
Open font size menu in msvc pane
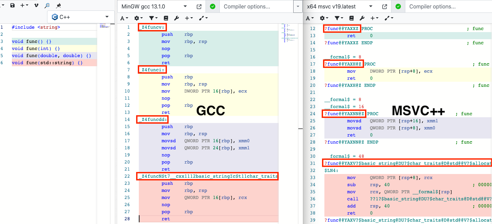point(310,18)
